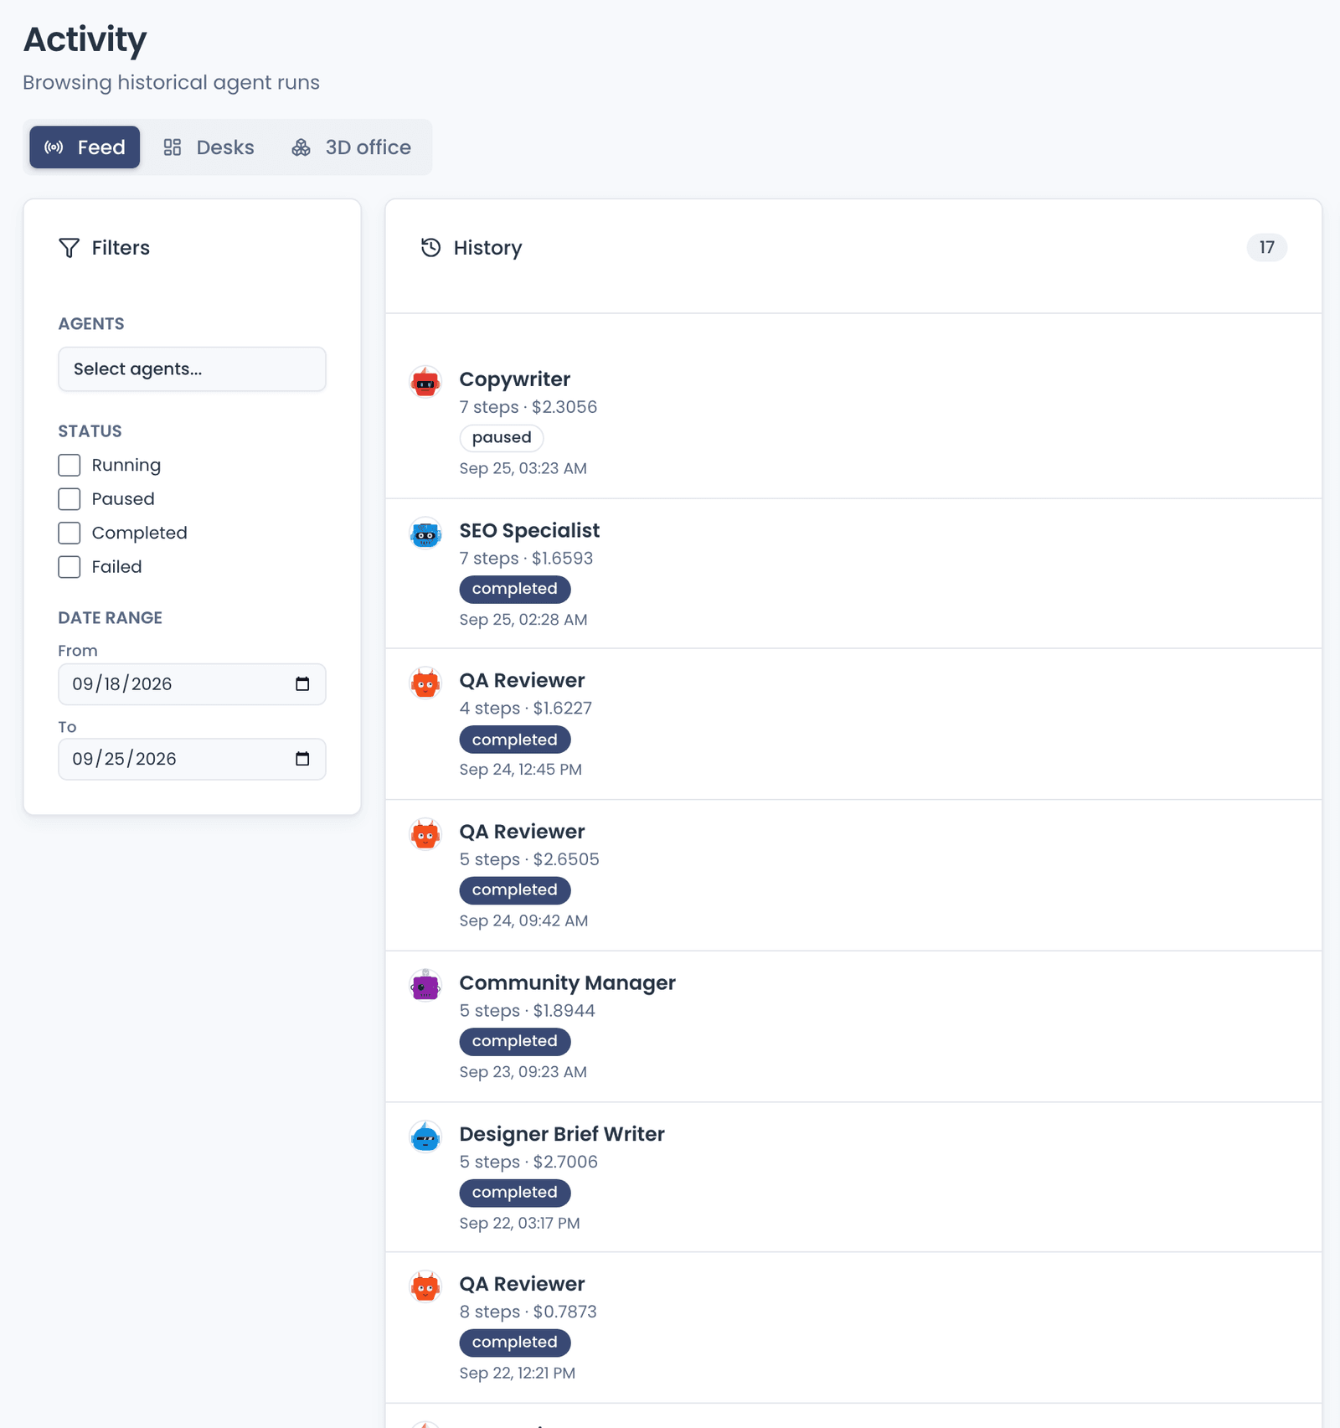Open QA Reviewer run costing $0.7873
Screen dimensions: 1340x1428
tap(522, 1284)
